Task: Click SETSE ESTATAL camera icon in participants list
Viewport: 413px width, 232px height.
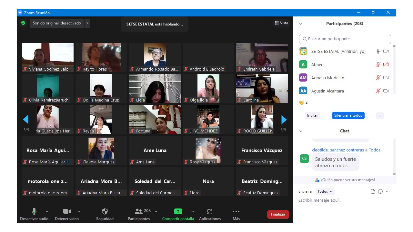Action: click(x=386, y=51)
